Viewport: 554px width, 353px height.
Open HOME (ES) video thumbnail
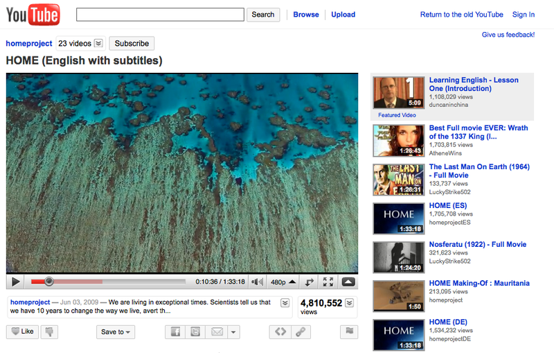(x=399, y=218)
